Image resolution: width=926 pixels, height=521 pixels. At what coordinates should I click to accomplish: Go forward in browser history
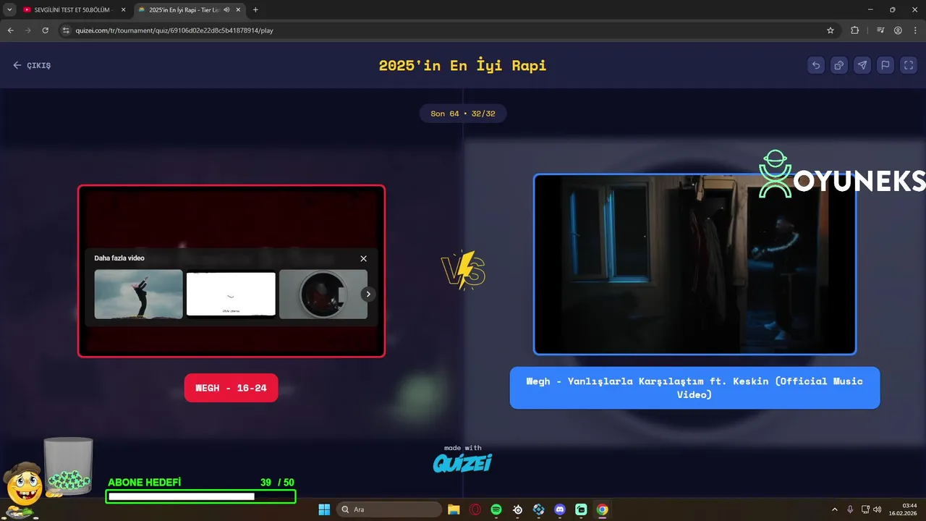pos(28,30)
